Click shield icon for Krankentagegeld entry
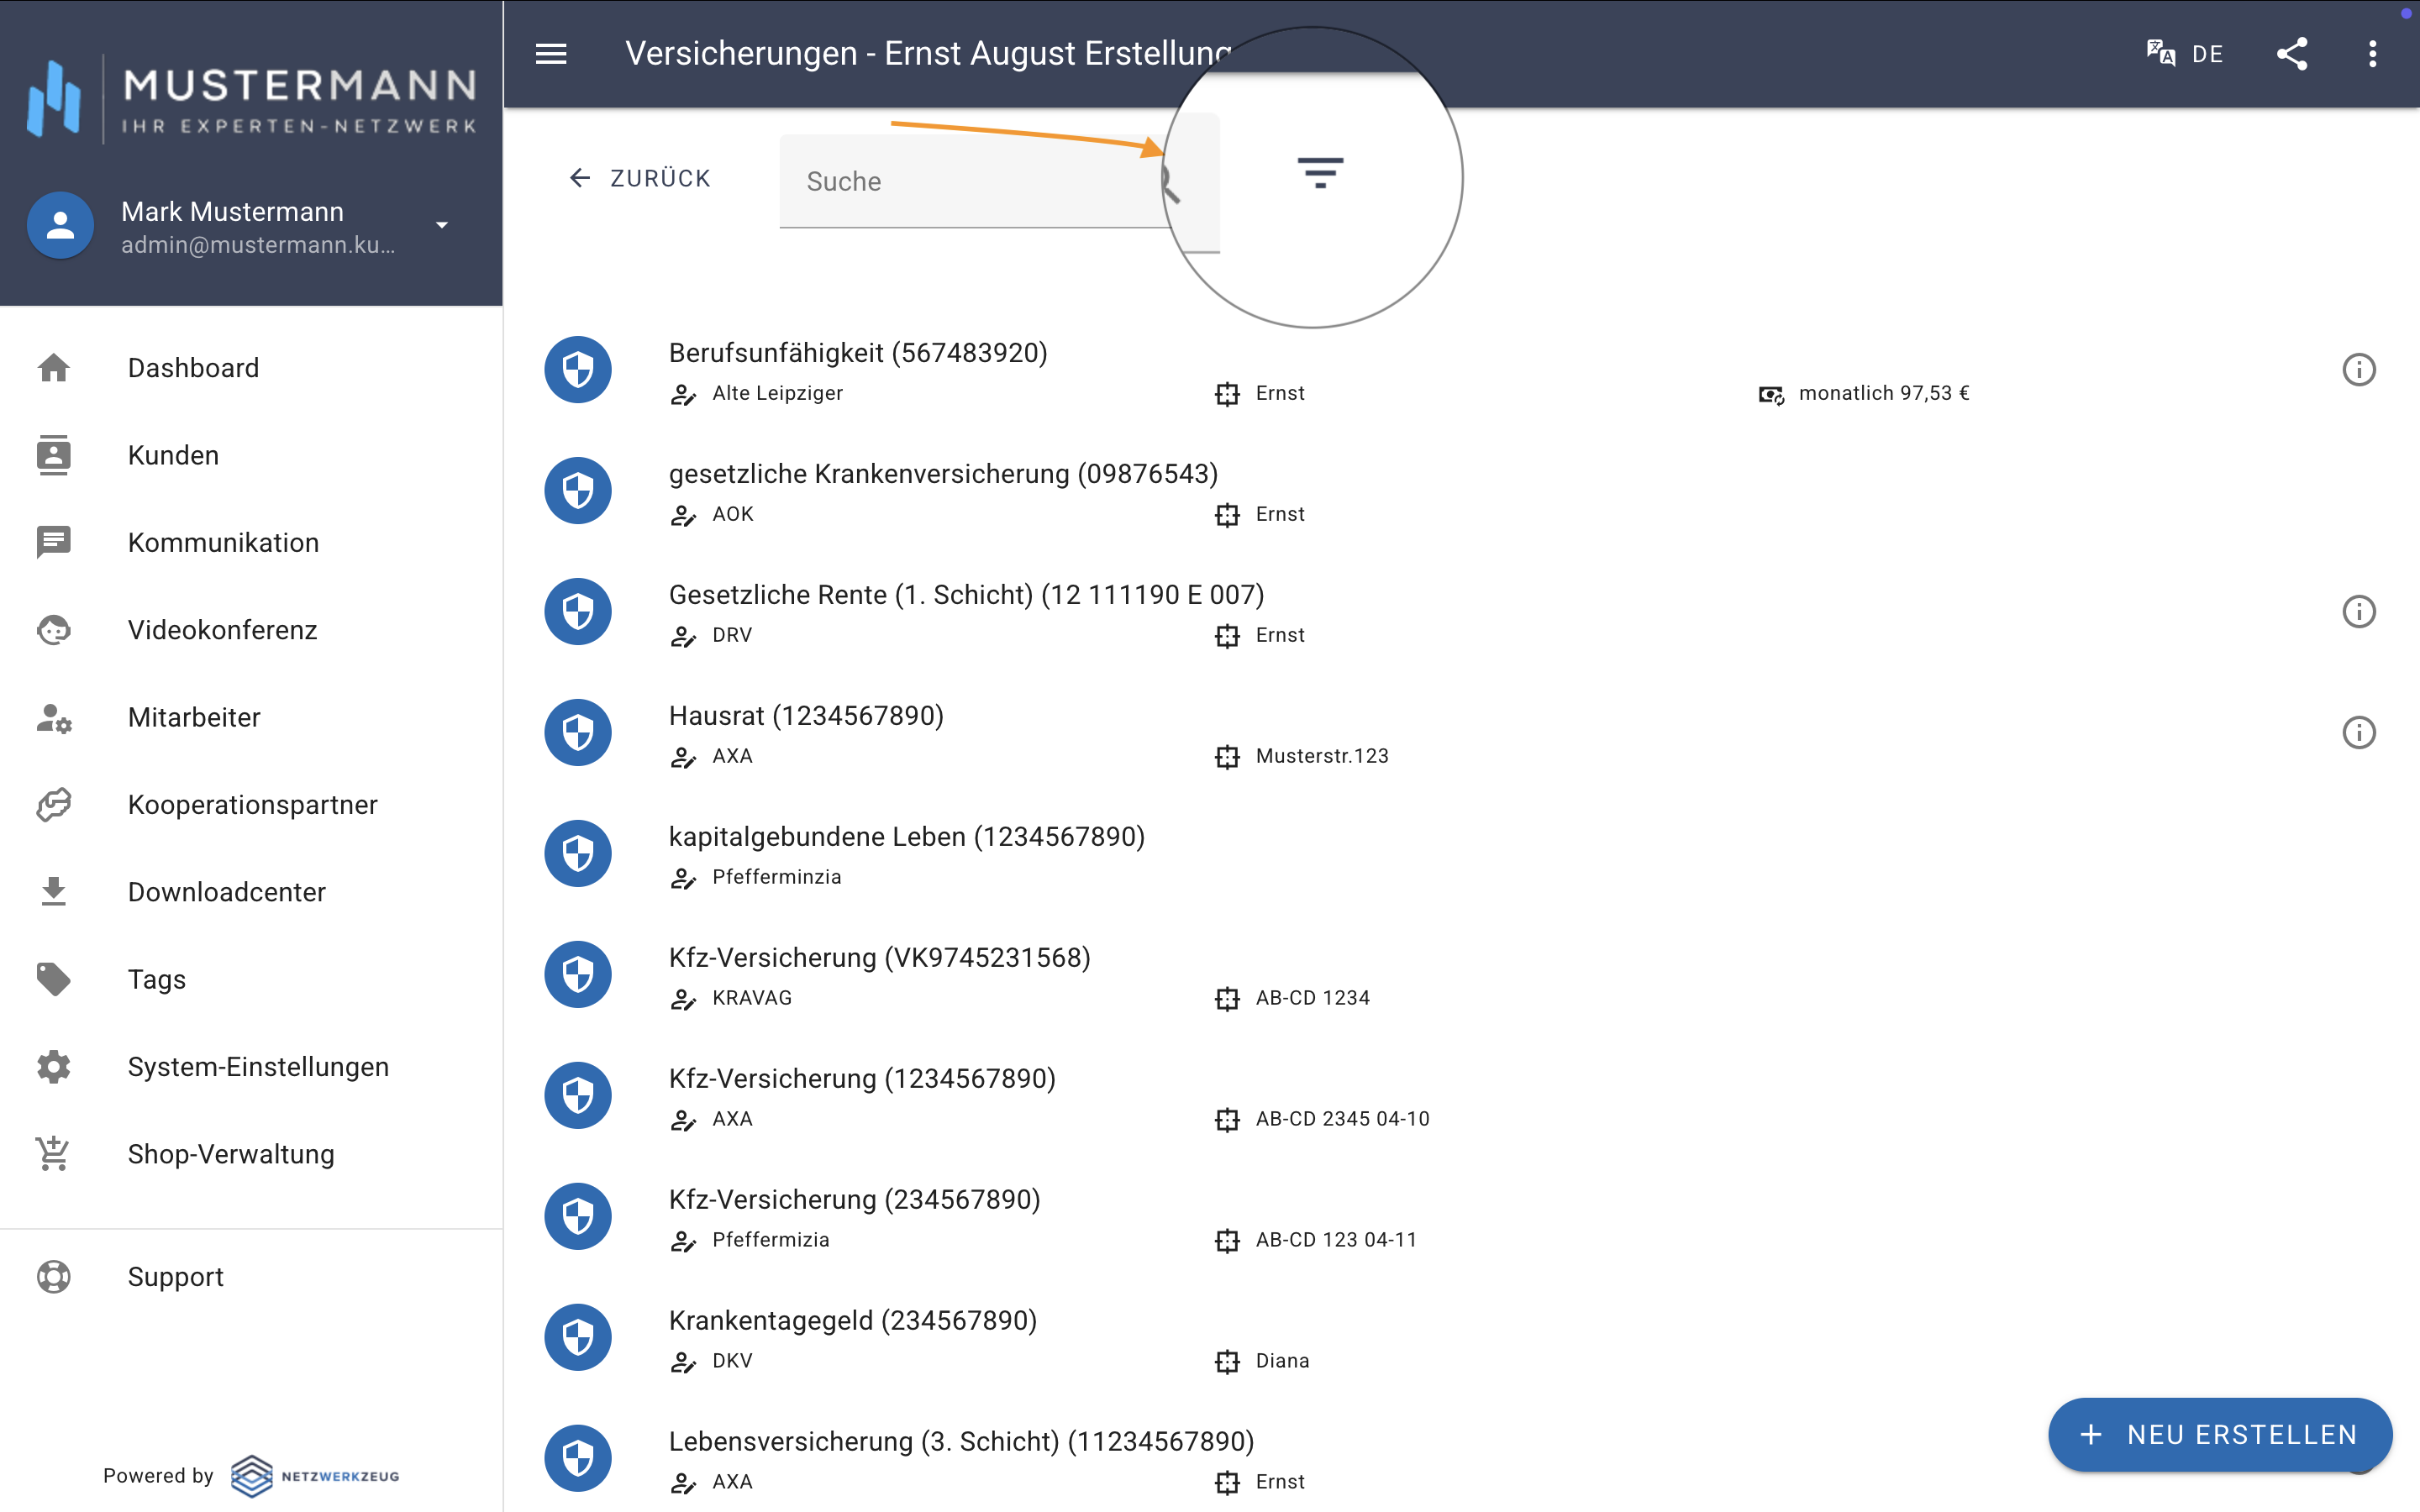 coord(578,1338)
